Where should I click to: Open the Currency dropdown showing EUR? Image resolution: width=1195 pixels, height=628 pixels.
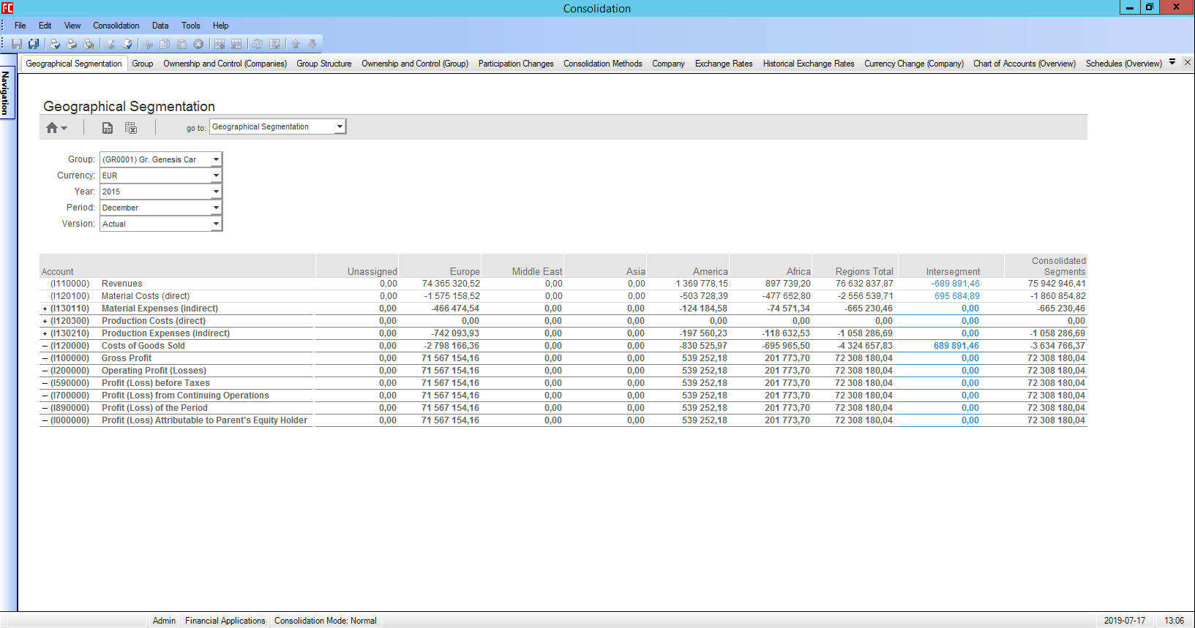(x=161, y=175)
